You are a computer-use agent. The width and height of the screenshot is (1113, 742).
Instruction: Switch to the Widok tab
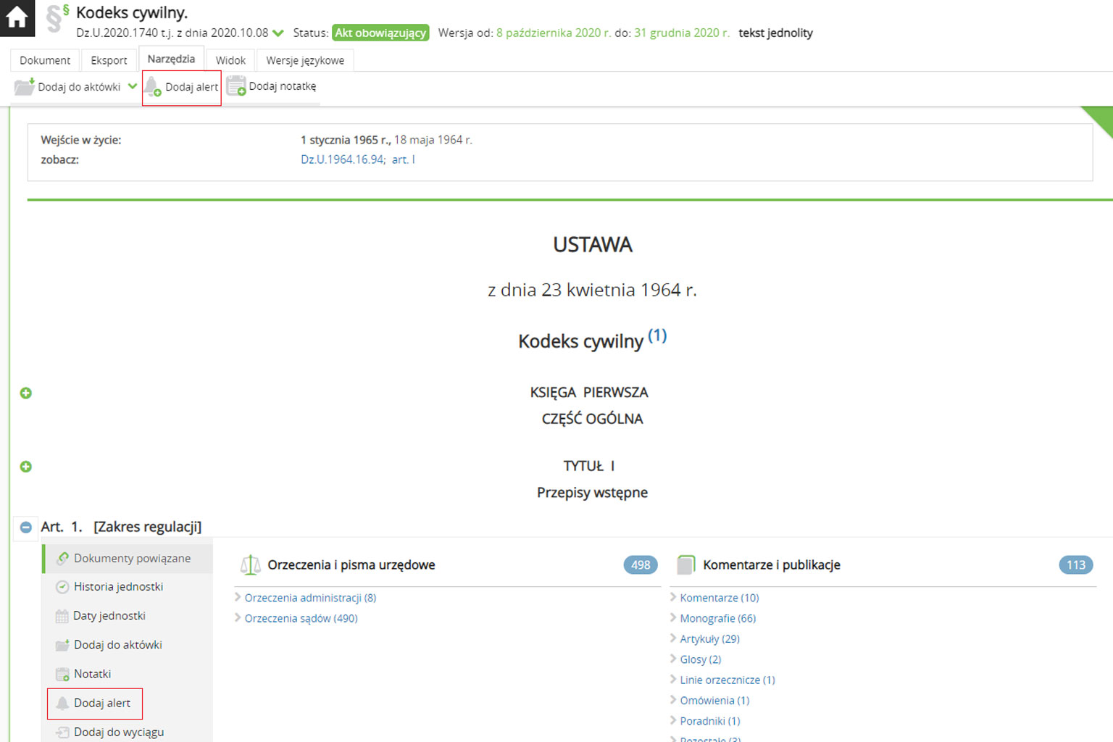[x=230, y=60]
